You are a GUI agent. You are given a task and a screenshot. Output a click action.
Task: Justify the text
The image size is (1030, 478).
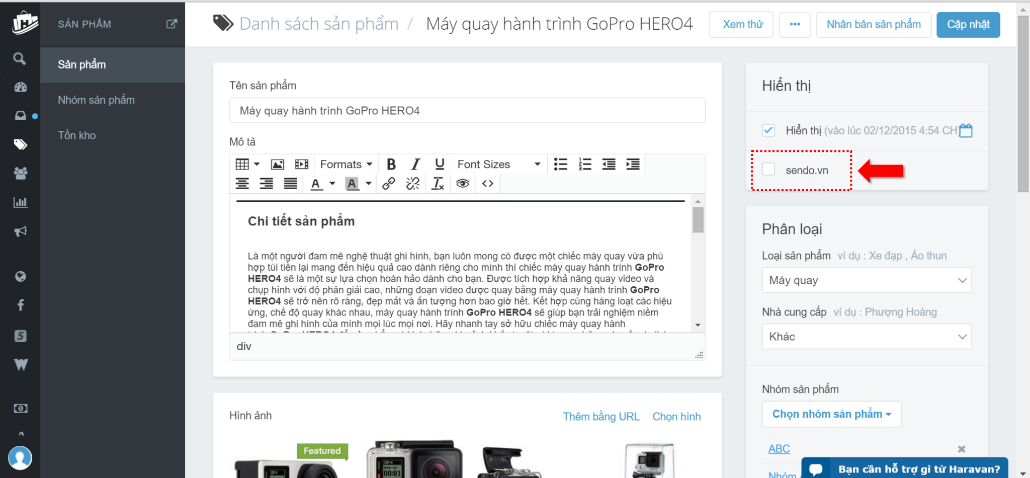pos(291,184)
